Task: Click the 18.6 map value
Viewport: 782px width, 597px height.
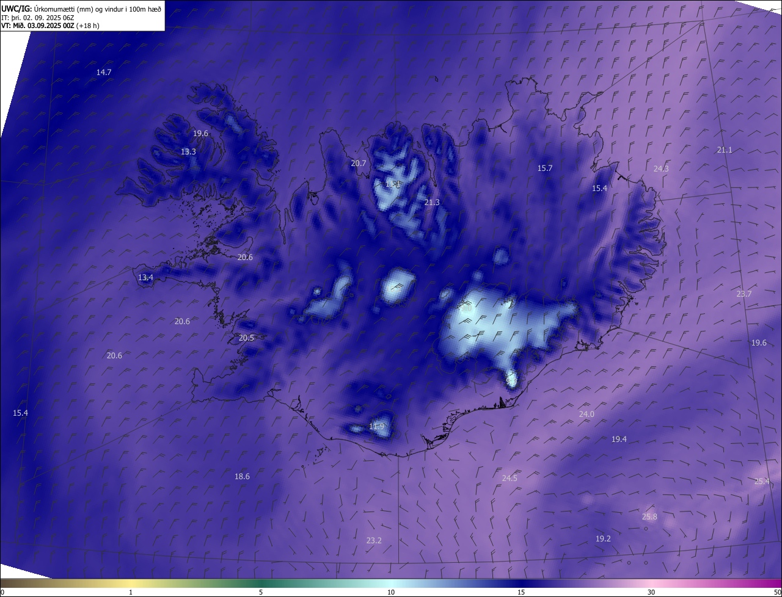Action: [x=242, y=476]
